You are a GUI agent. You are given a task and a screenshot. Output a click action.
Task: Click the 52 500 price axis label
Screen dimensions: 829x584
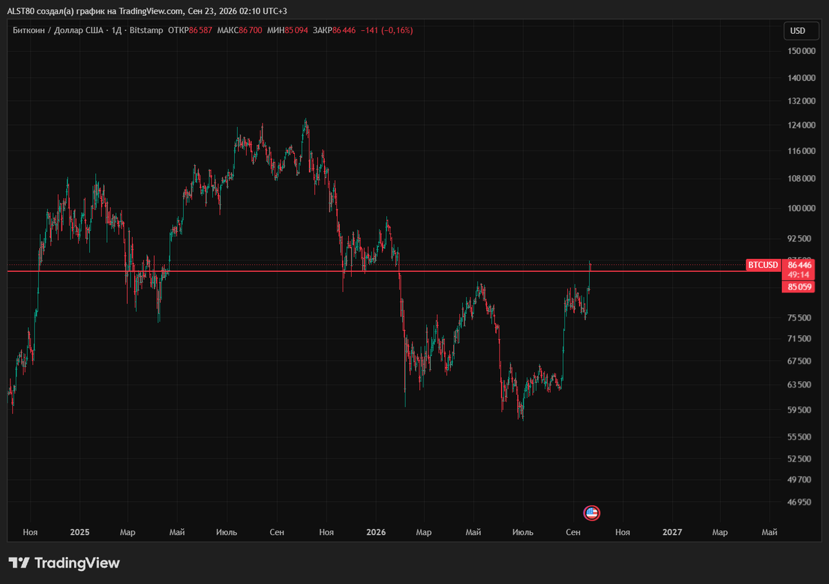point(801,458)
